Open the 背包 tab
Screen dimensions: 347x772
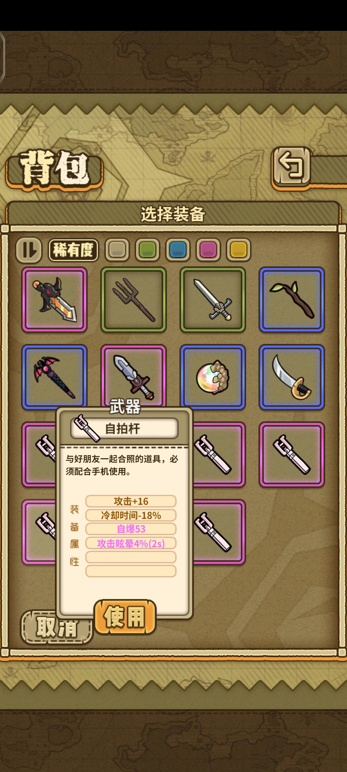click(54, 168)
